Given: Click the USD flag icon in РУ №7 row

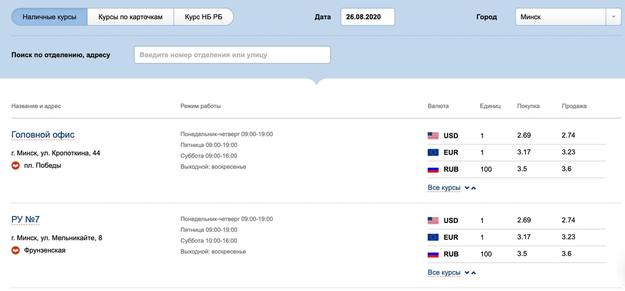Looking at the screenshot, I should tap(433, 221).
